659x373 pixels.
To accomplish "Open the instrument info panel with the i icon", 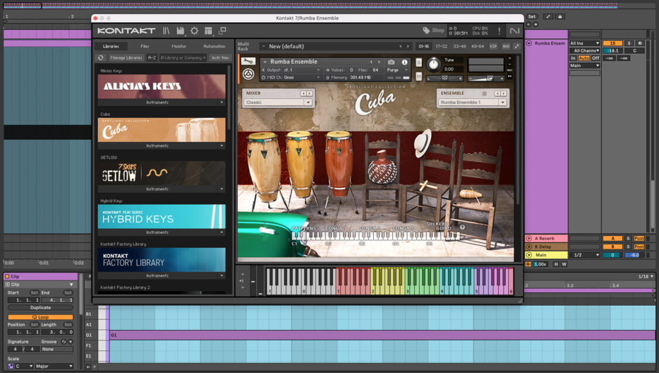I will [405, 62].
